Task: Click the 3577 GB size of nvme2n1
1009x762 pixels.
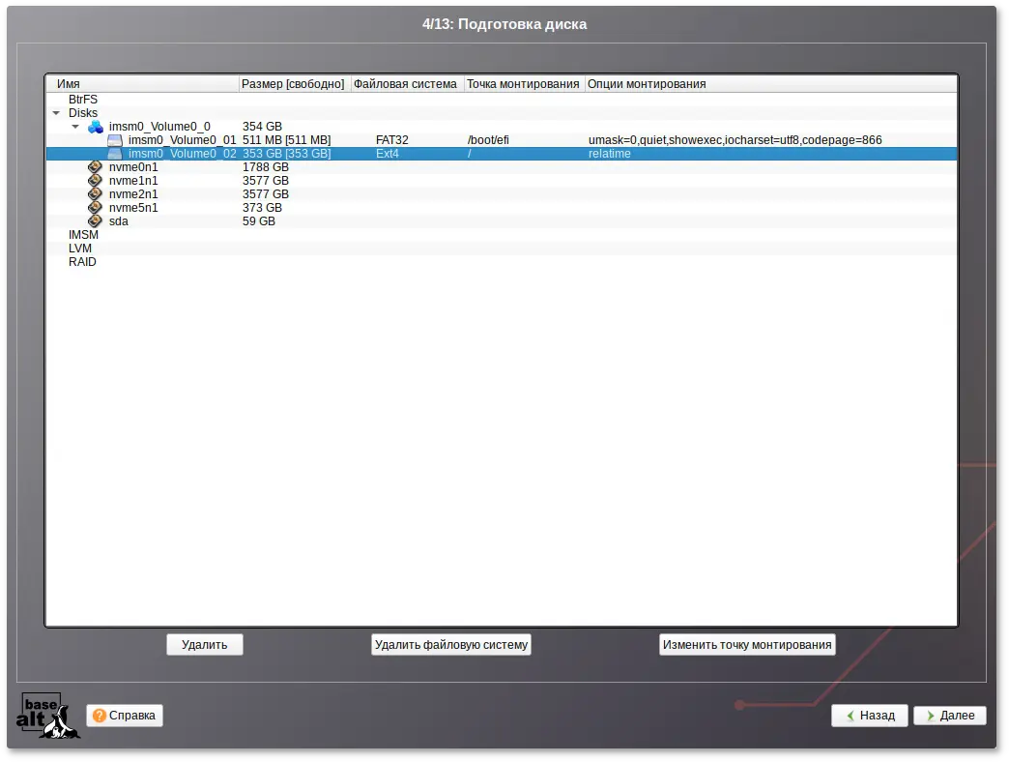Action: click(265, 194)
